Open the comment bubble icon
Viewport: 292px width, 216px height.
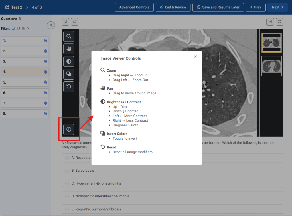click(279, 22)
